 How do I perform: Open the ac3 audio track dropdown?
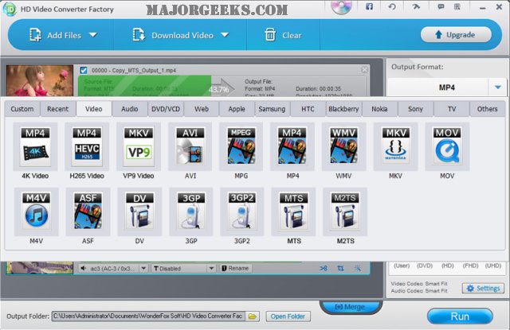point(143,268)
